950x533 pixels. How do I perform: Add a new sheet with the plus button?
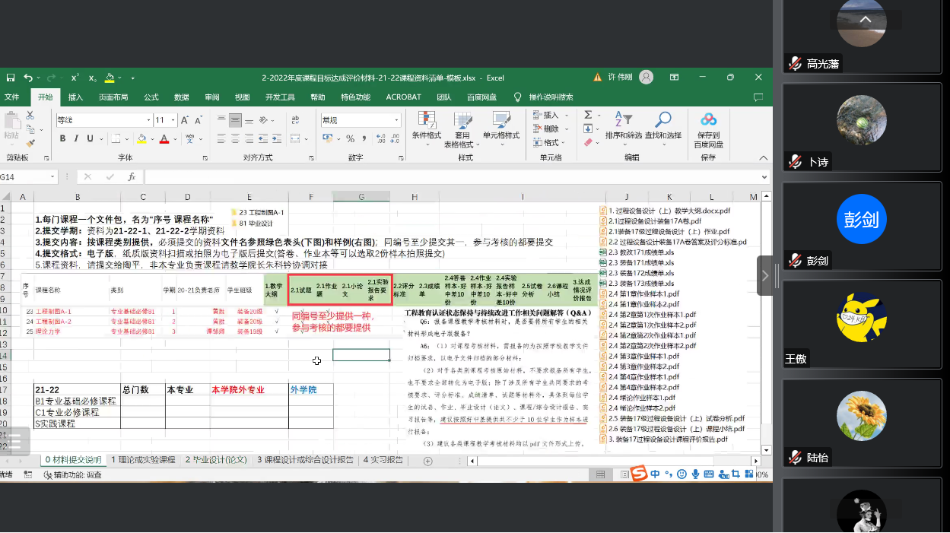tap(427, 461)
